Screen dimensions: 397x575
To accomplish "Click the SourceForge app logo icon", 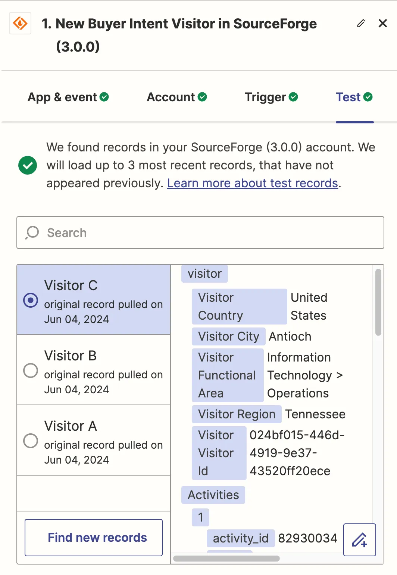I will pos(20,23).
